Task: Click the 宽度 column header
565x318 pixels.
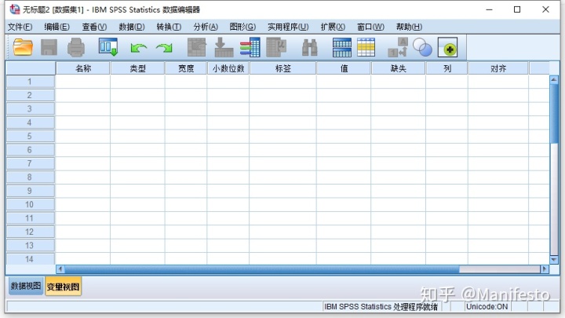Action: [x=186, y=68]
